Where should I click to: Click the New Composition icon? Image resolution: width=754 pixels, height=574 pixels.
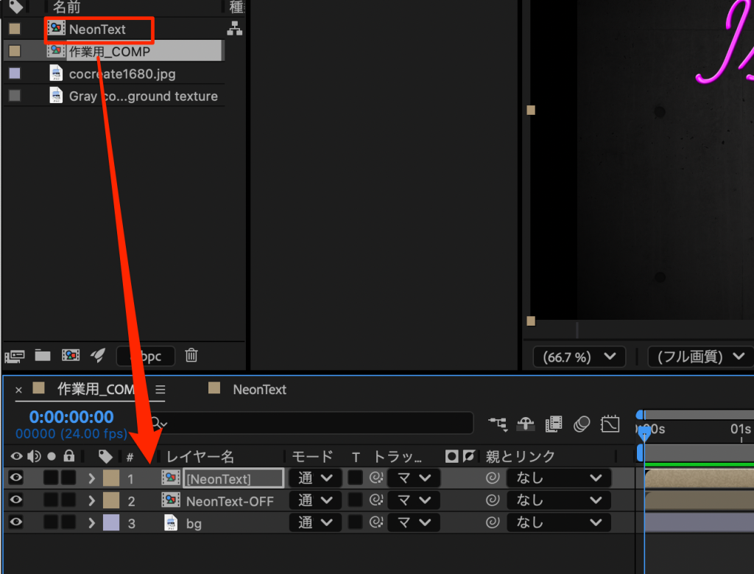coord(71,356)
